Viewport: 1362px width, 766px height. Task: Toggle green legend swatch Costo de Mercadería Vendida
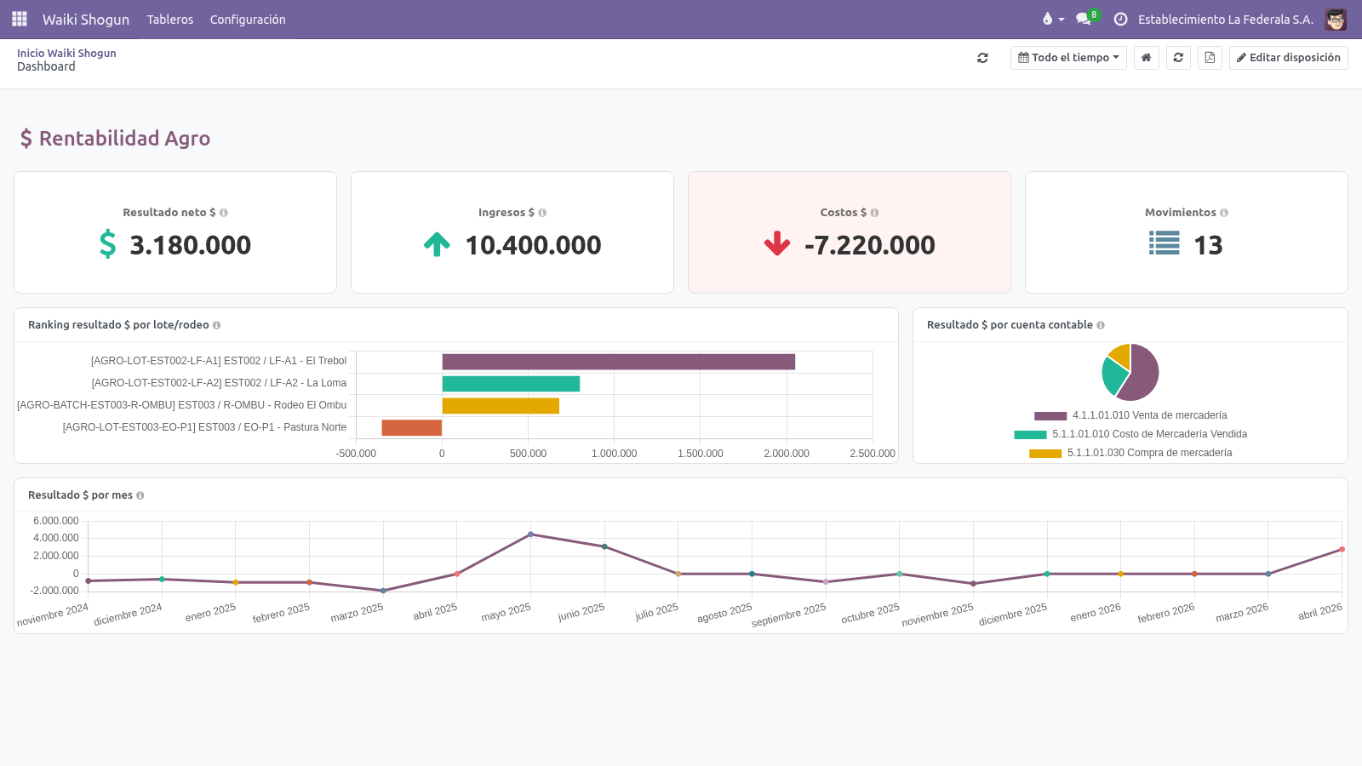tap(1030, 435)
